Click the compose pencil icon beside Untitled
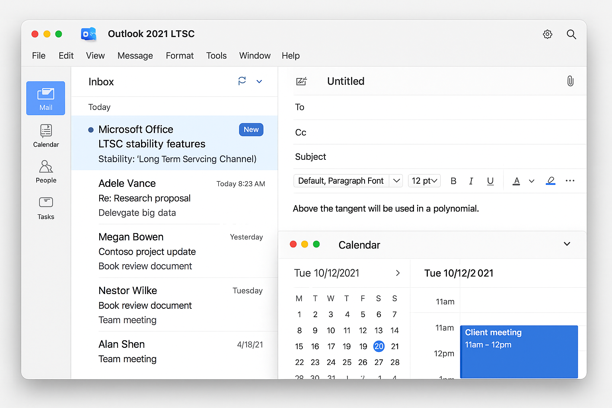 coord(302,81)
